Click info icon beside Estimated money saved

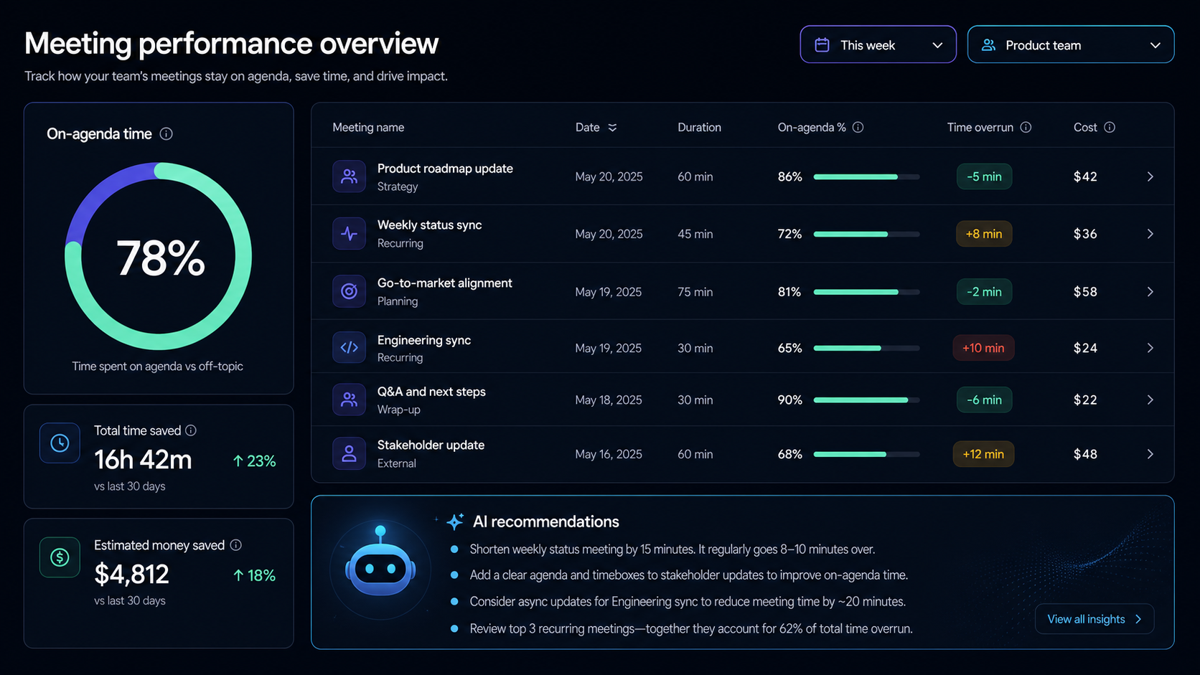click(235, 545)
